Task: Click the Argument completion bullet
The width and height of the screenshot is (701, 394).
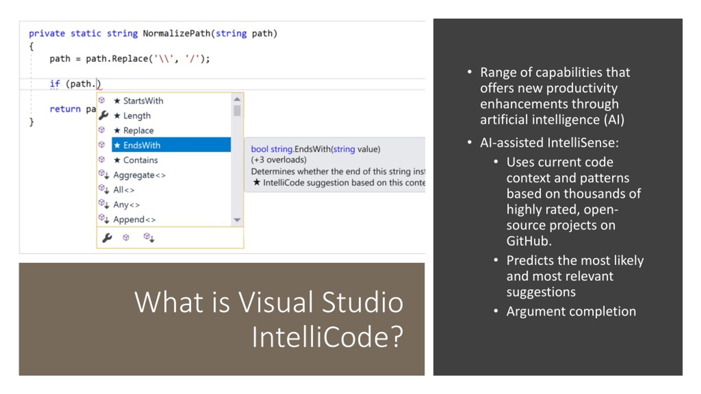Action: [571, 311]
